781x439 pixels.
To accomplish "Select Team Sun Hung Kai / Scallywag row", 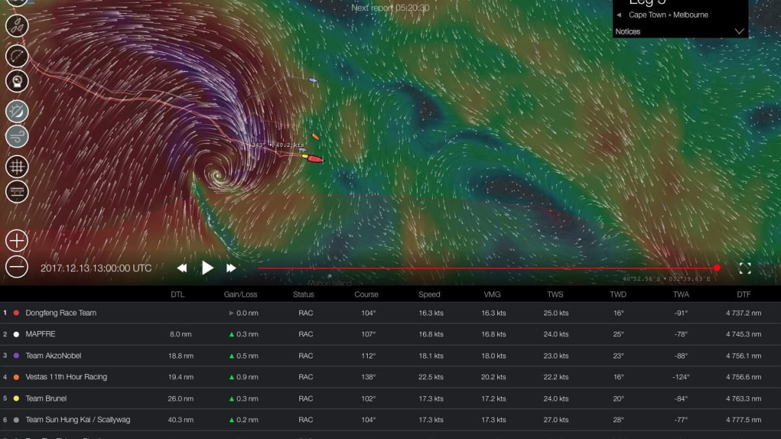I will coord(390,420).
